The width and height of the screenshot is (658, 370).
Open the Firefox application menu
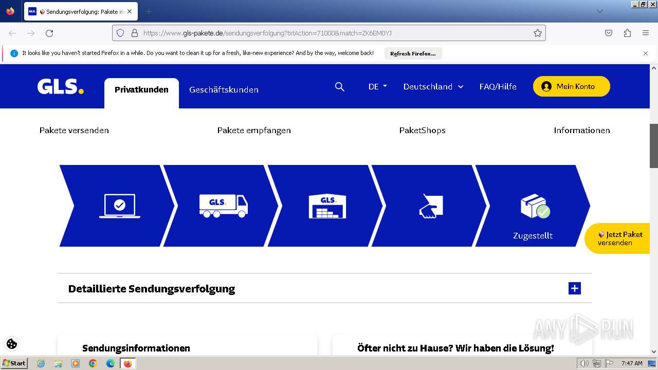(x=646, y=33)
